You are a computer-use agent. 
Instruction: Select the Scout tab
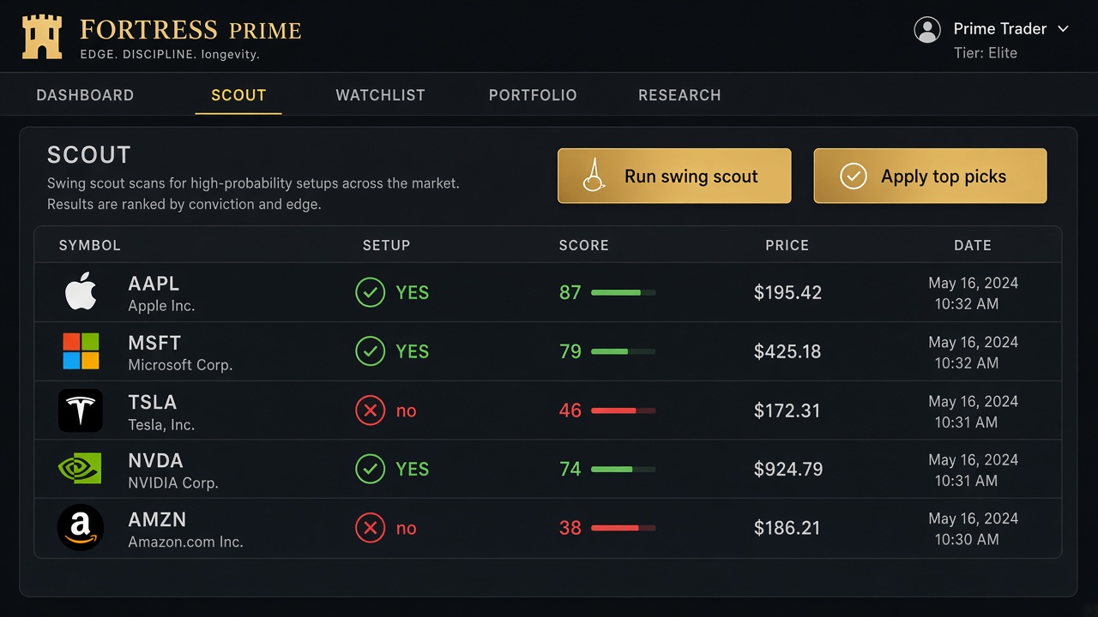pyautogui.click(x=238, y=95)
